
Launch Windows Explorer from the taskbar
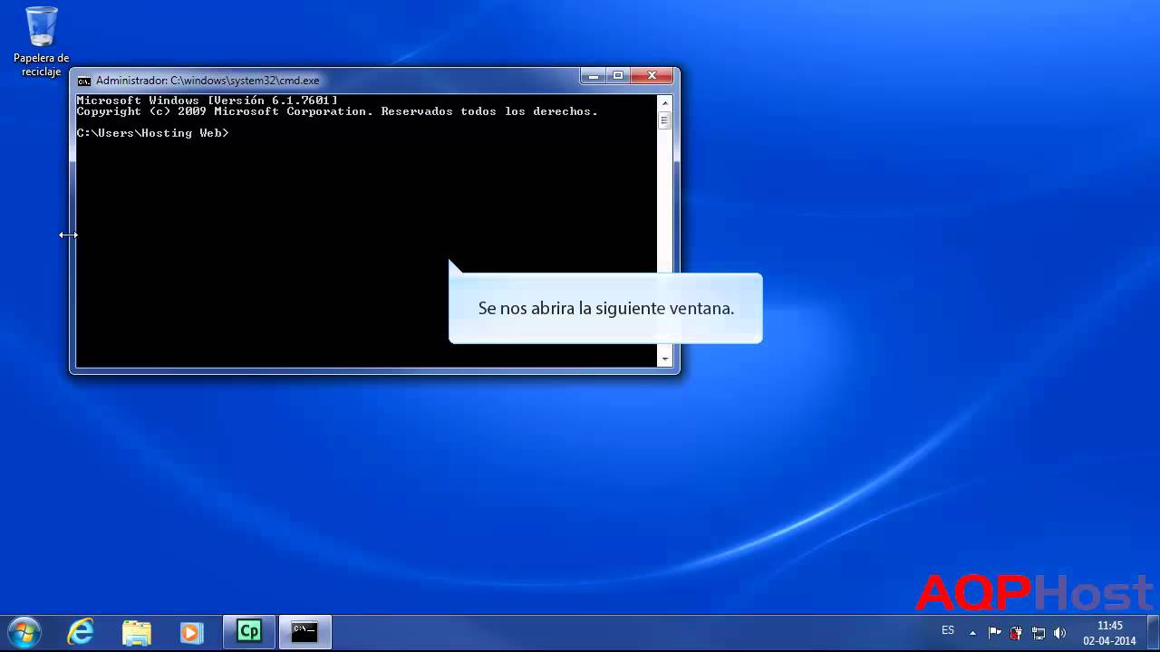click(136, 631)
